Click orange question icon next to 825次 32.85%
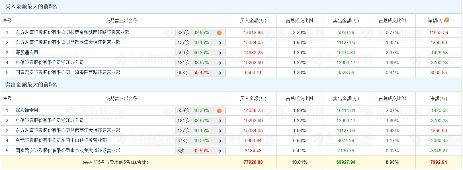Screen dimensions: 463x170 pyautogui.click(x=219, y=33)
